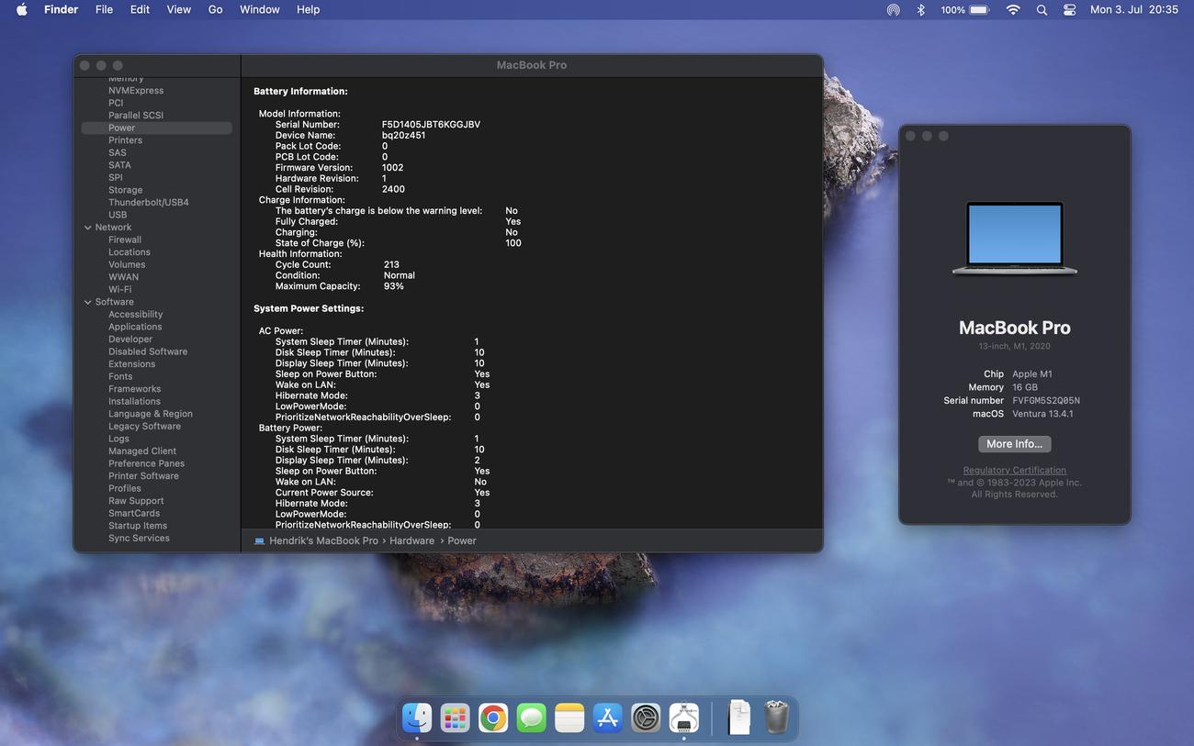Select Language & Region in the sidebar
Screen dimensions: 1194x746
coord(151,414)
